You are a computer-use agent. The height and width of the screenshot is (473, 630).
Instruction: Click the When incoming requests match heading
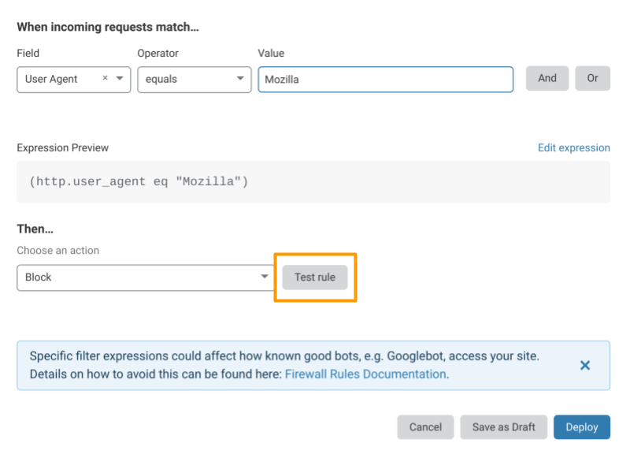click(x=108, y=26)
